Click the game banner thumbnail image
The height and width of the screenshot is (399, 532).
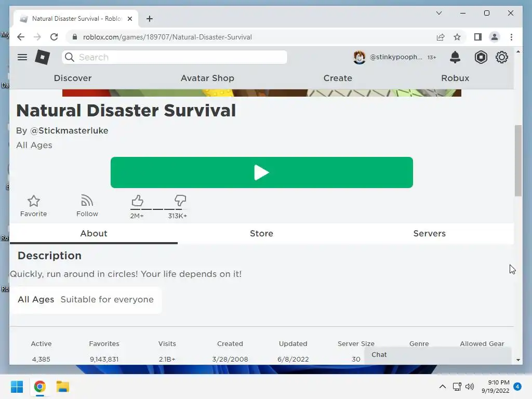tap(262, 93)
